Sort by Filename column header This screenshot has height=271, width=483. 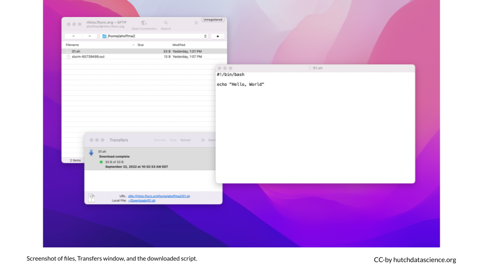72,45
